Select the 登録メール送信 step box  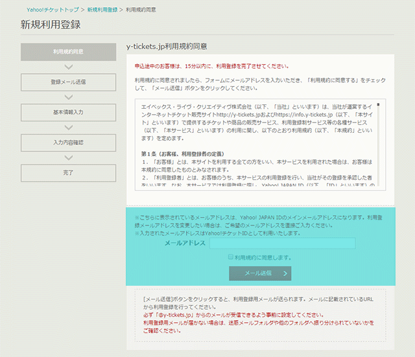click(x=68, y=82)
